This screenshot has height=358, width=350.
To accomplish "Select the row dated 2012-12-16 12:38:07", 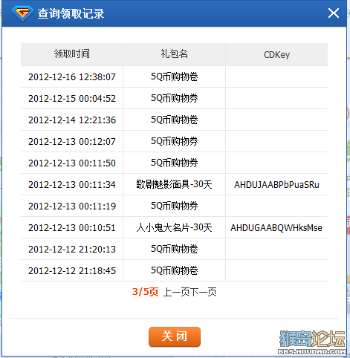I will pyautogui.click(x=174, y=77).
